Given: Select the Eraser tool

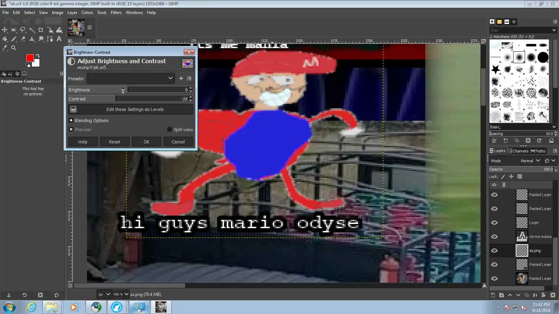Looking at the screenshot, I should point(23,39).
